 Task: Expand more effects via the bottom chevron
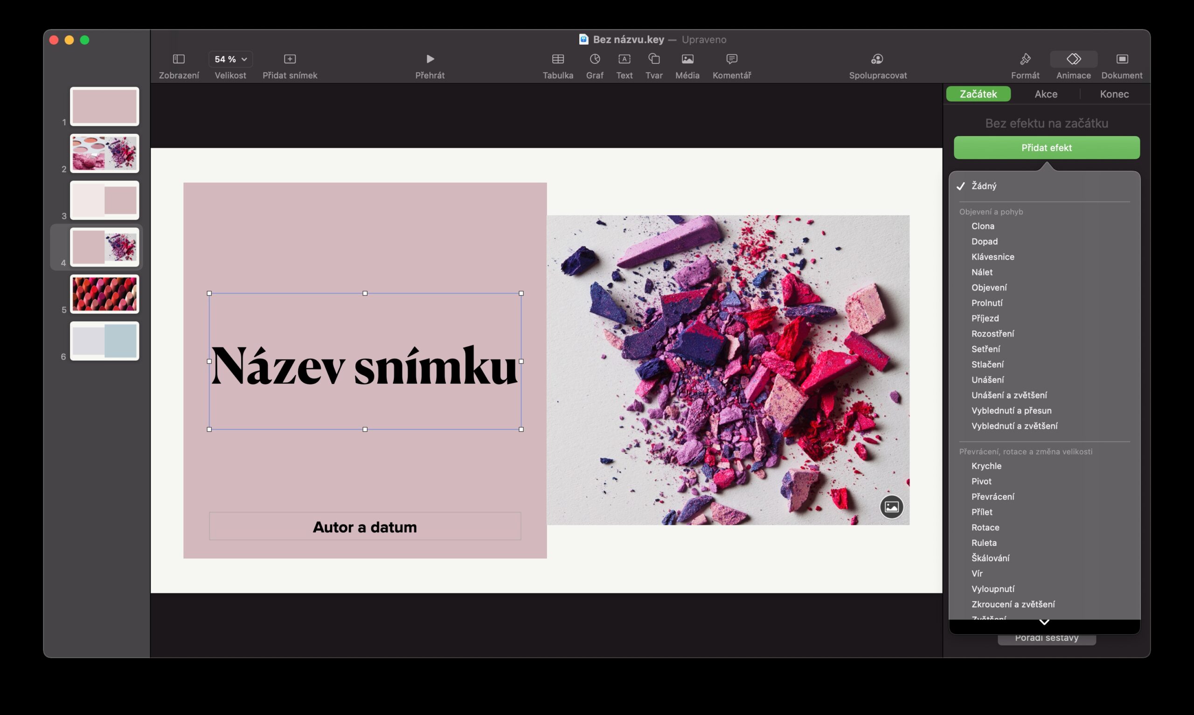coord(1045,622)
